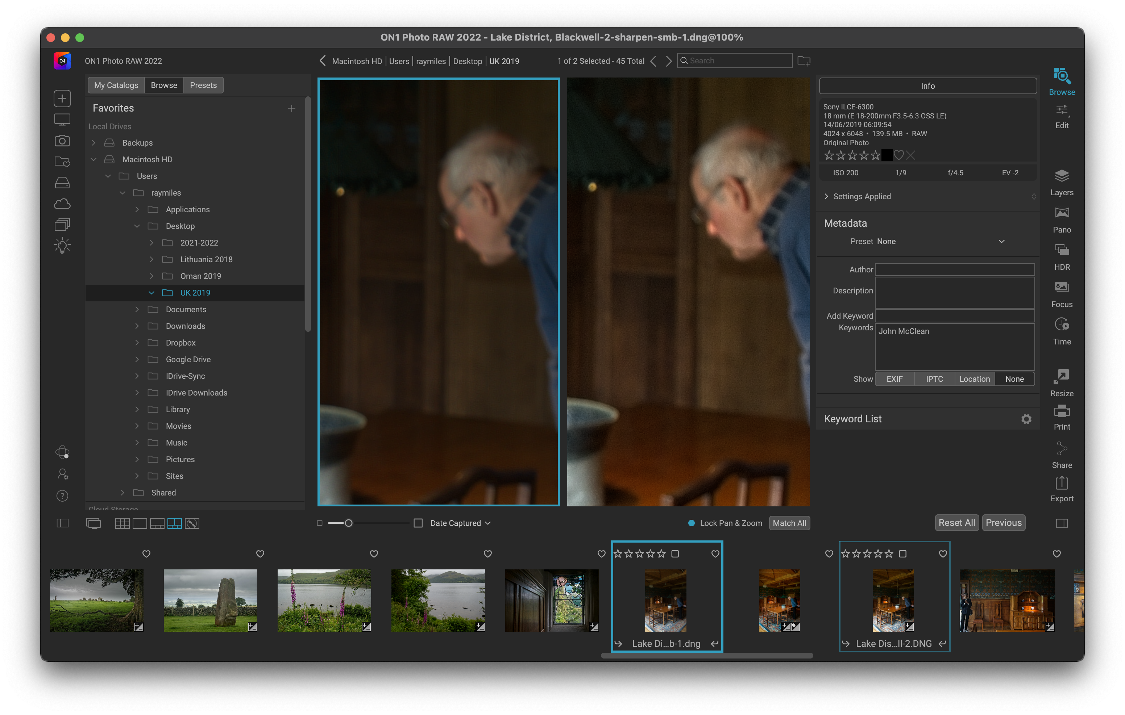Open the Date Captured sort dropdown
Screen dimensions: 1125x715
[461, 523]
